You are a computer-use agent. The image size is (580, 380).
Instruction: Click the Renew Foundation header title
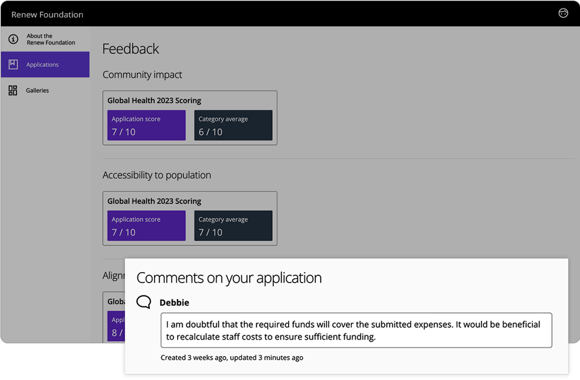click(x=47, y=15)
